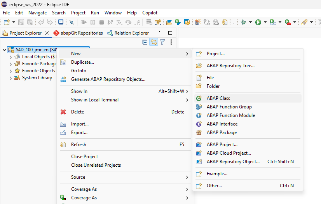Open the Copilot menu
This screenshot has height=204, width=321.
pos(150,13)
